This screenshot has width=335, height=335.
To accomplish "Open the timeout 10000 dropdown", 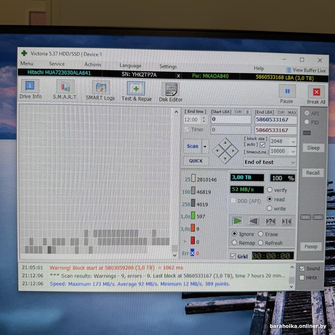I will coord(293,152).
